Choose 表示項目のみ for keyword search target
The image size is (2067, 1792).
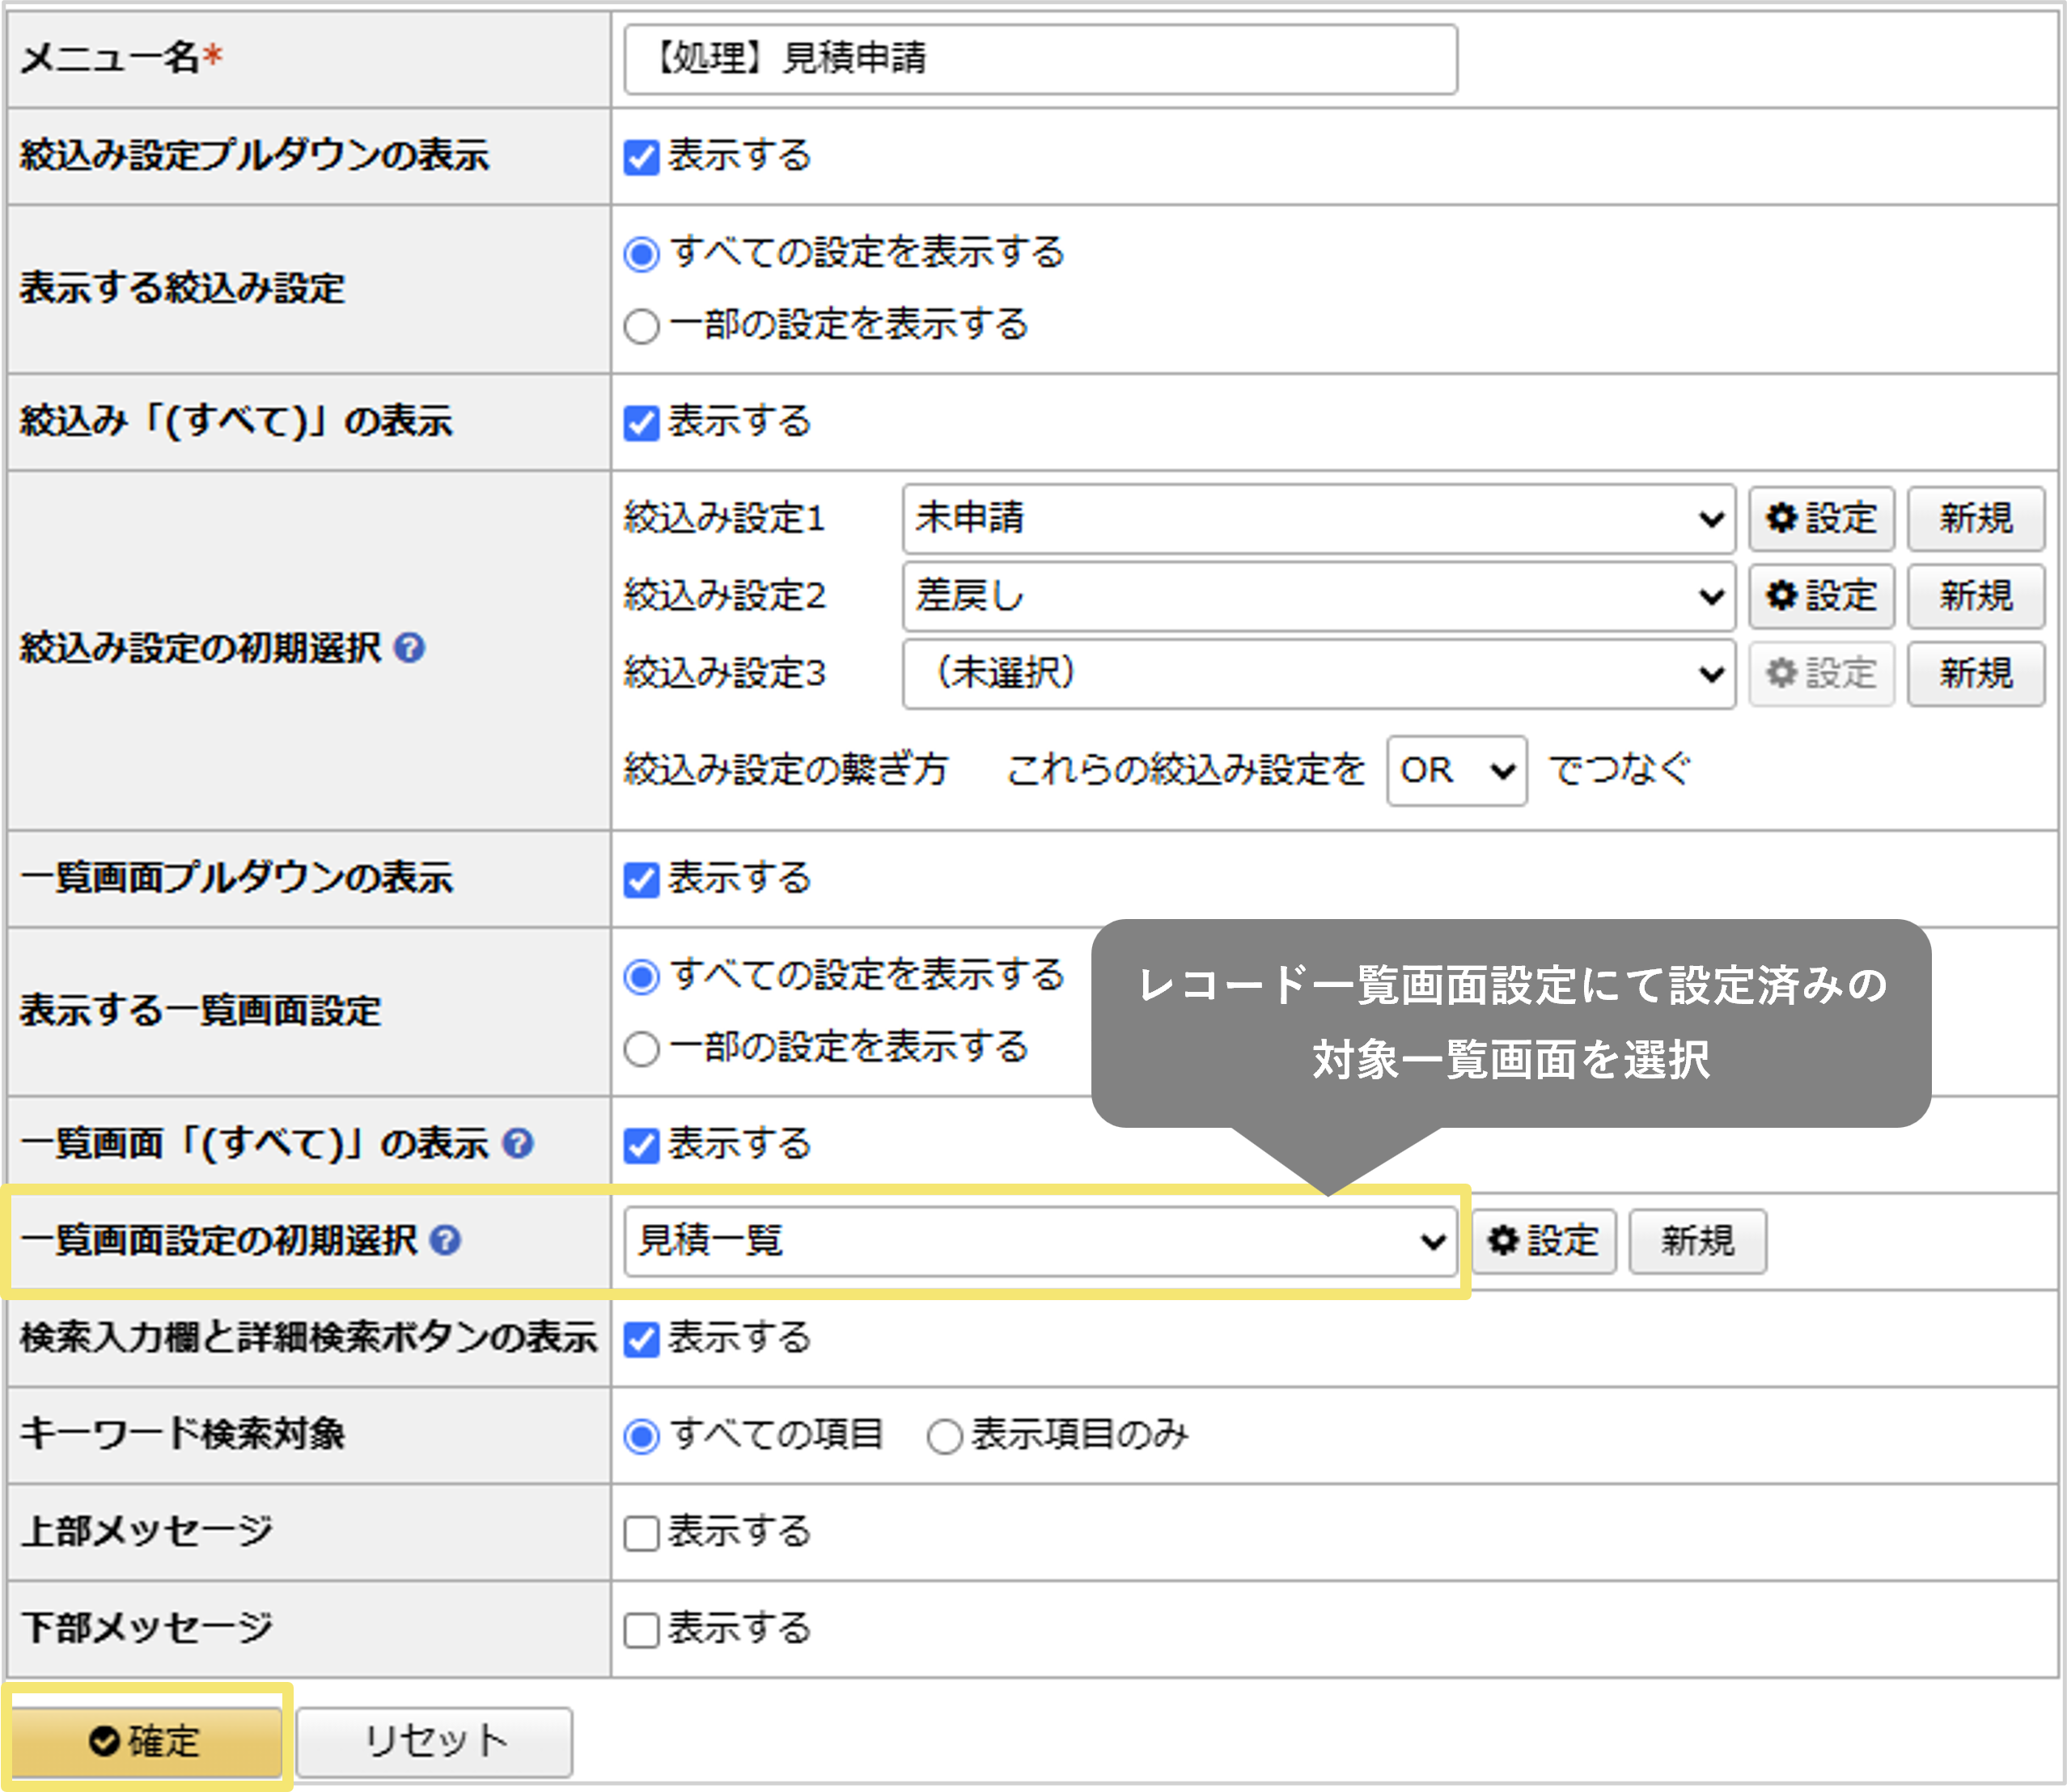click(x=944, y=1435)
